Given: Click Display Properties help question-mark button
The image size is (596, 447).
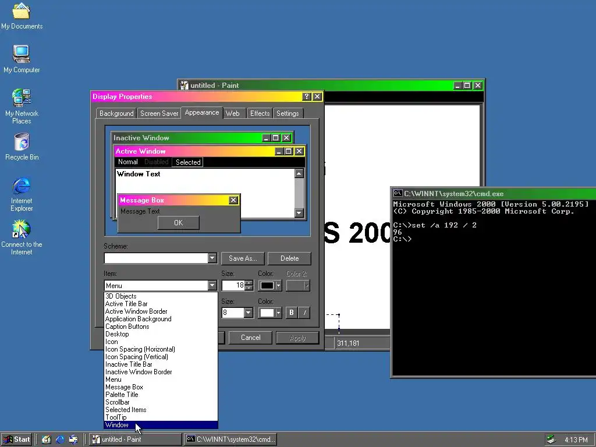Looking at the screenshot, I should pyautogui.click(x=307, y=97).
